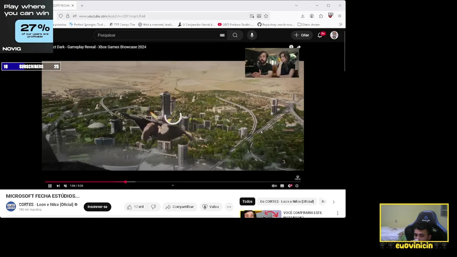Unmute the video volume icon
The image size is (457, 257).
(x=65, y=186)
